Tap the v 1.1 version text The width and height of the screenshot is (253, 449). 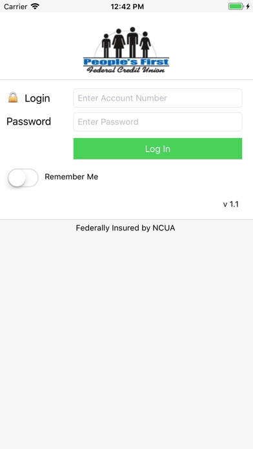[x=231, y=204]
